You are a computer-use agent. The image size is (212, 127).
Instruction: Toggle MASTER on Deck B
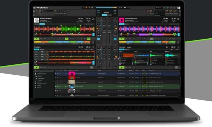[x=127, y=24]
